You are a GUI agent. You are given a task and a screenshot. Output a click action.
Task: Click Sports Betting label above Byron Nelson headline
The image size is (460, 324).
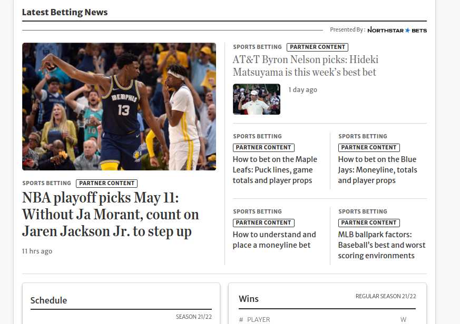click(257, 47)
